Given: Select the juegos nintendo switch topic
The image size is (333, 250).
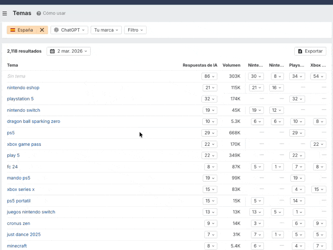Looking at the screenshot, I should point(31,212).
